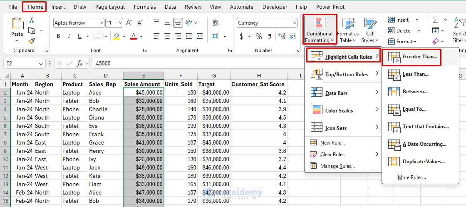
Task: Apply the red font color
Action: pos(134,36)
